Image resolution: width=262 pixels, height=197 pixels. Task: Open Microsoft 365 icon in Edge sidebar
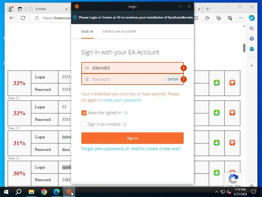[252, 39]
